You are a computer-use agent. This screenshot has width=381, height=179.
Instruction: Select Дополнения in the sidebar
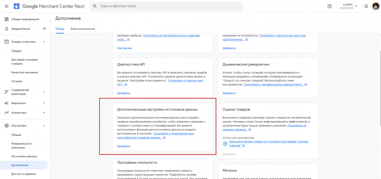pyautogui.click(x=24, y=165)
